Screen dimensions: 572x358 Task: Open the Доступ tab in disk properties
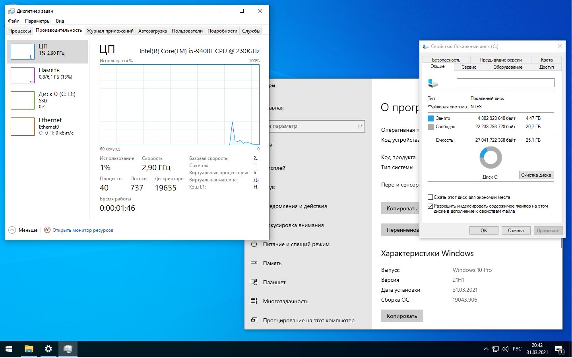(x=547, y=67)
